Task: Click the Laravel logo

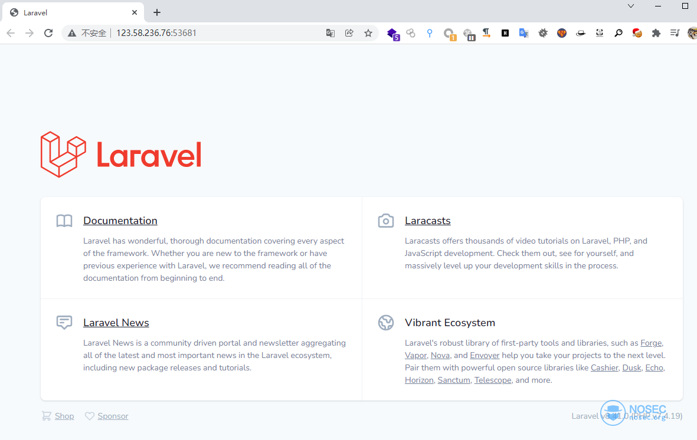Action: pos(121,154)
